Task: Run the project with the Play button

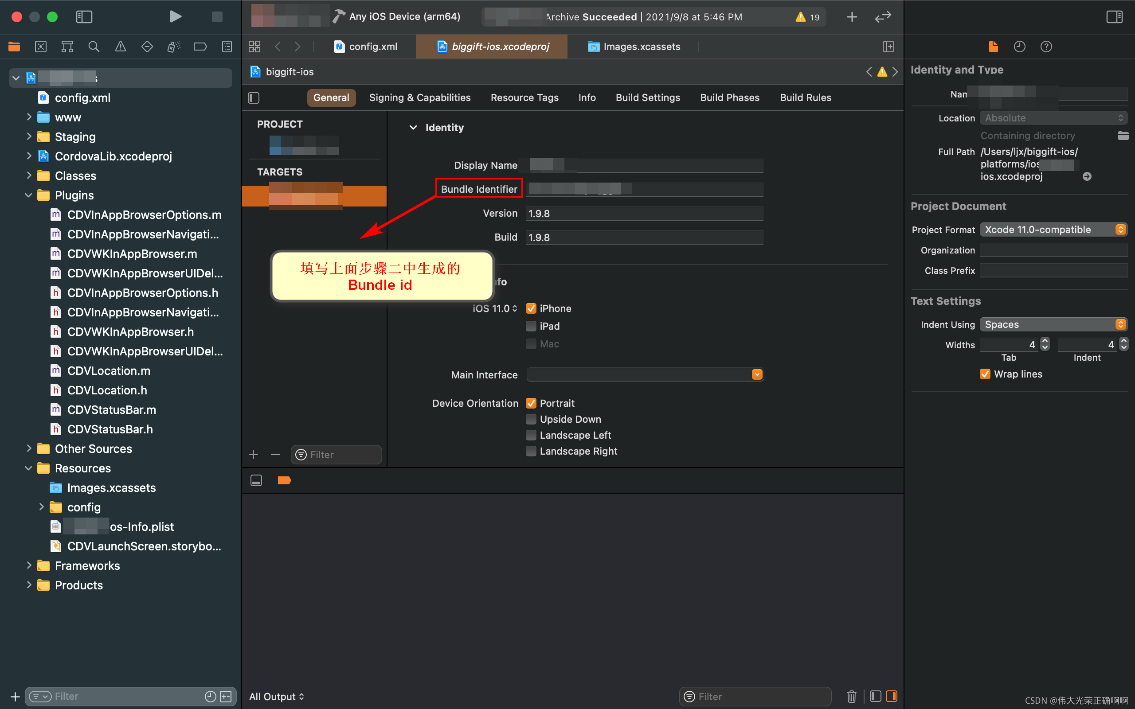Action: (x=176, y=17)
